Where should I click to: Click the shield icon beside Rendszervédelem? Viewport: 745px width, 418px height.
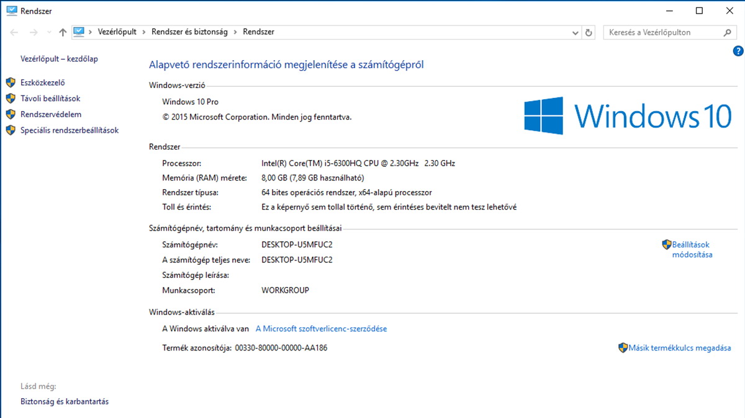[10, 115]
